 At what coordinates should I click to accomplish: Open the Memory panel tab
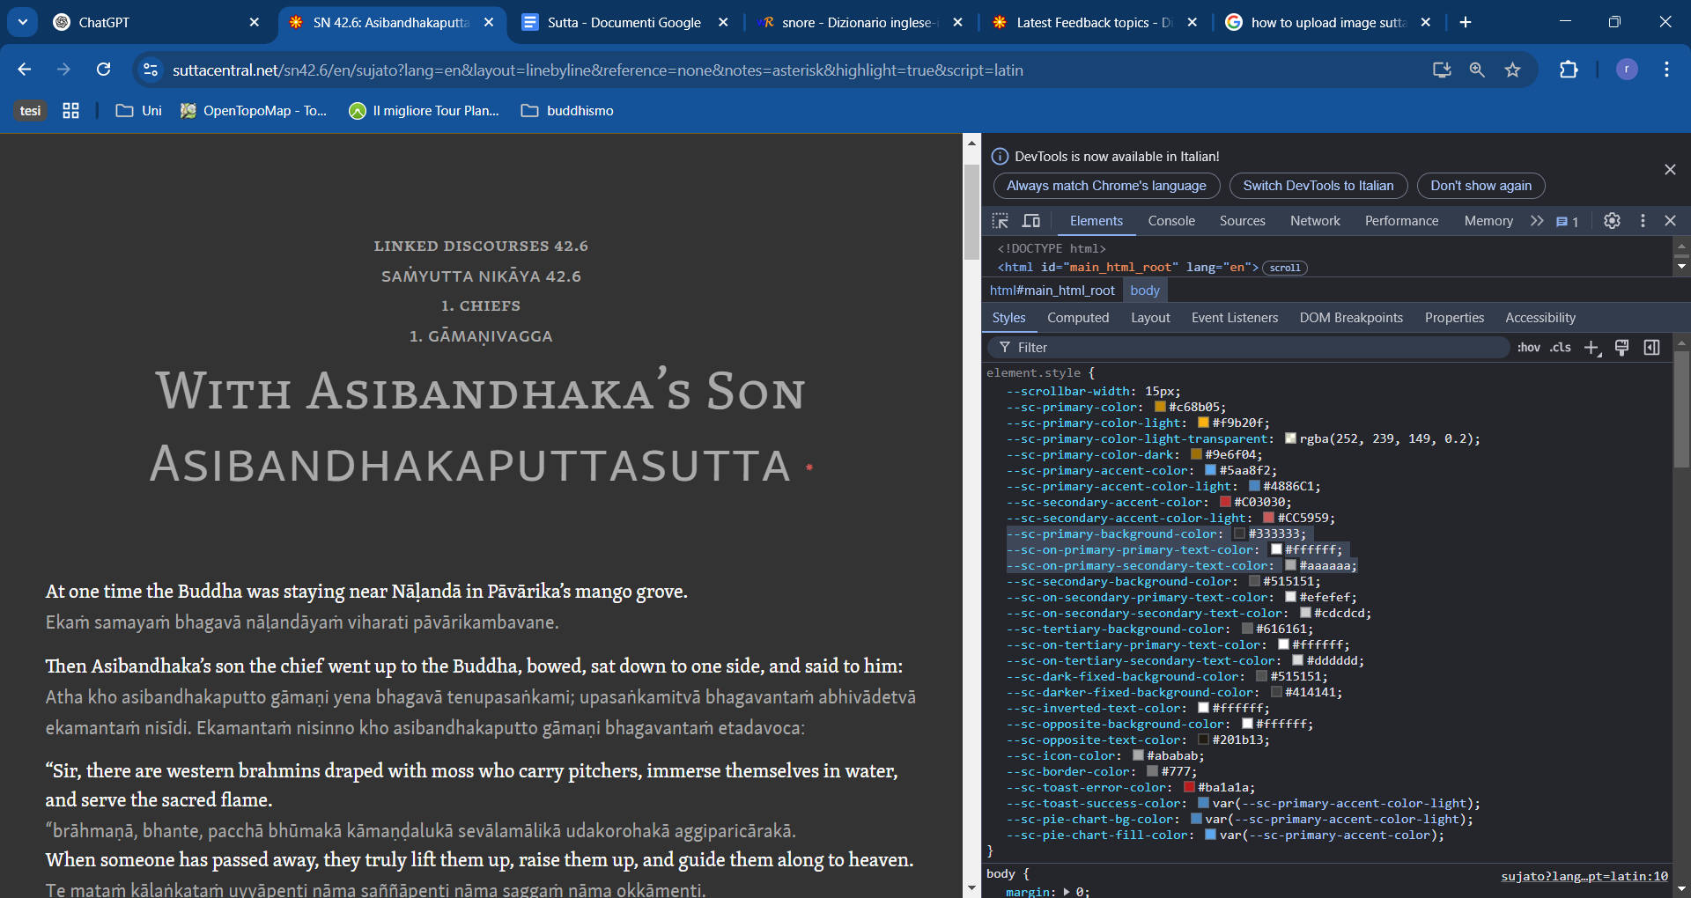[x=1488, y=221]
